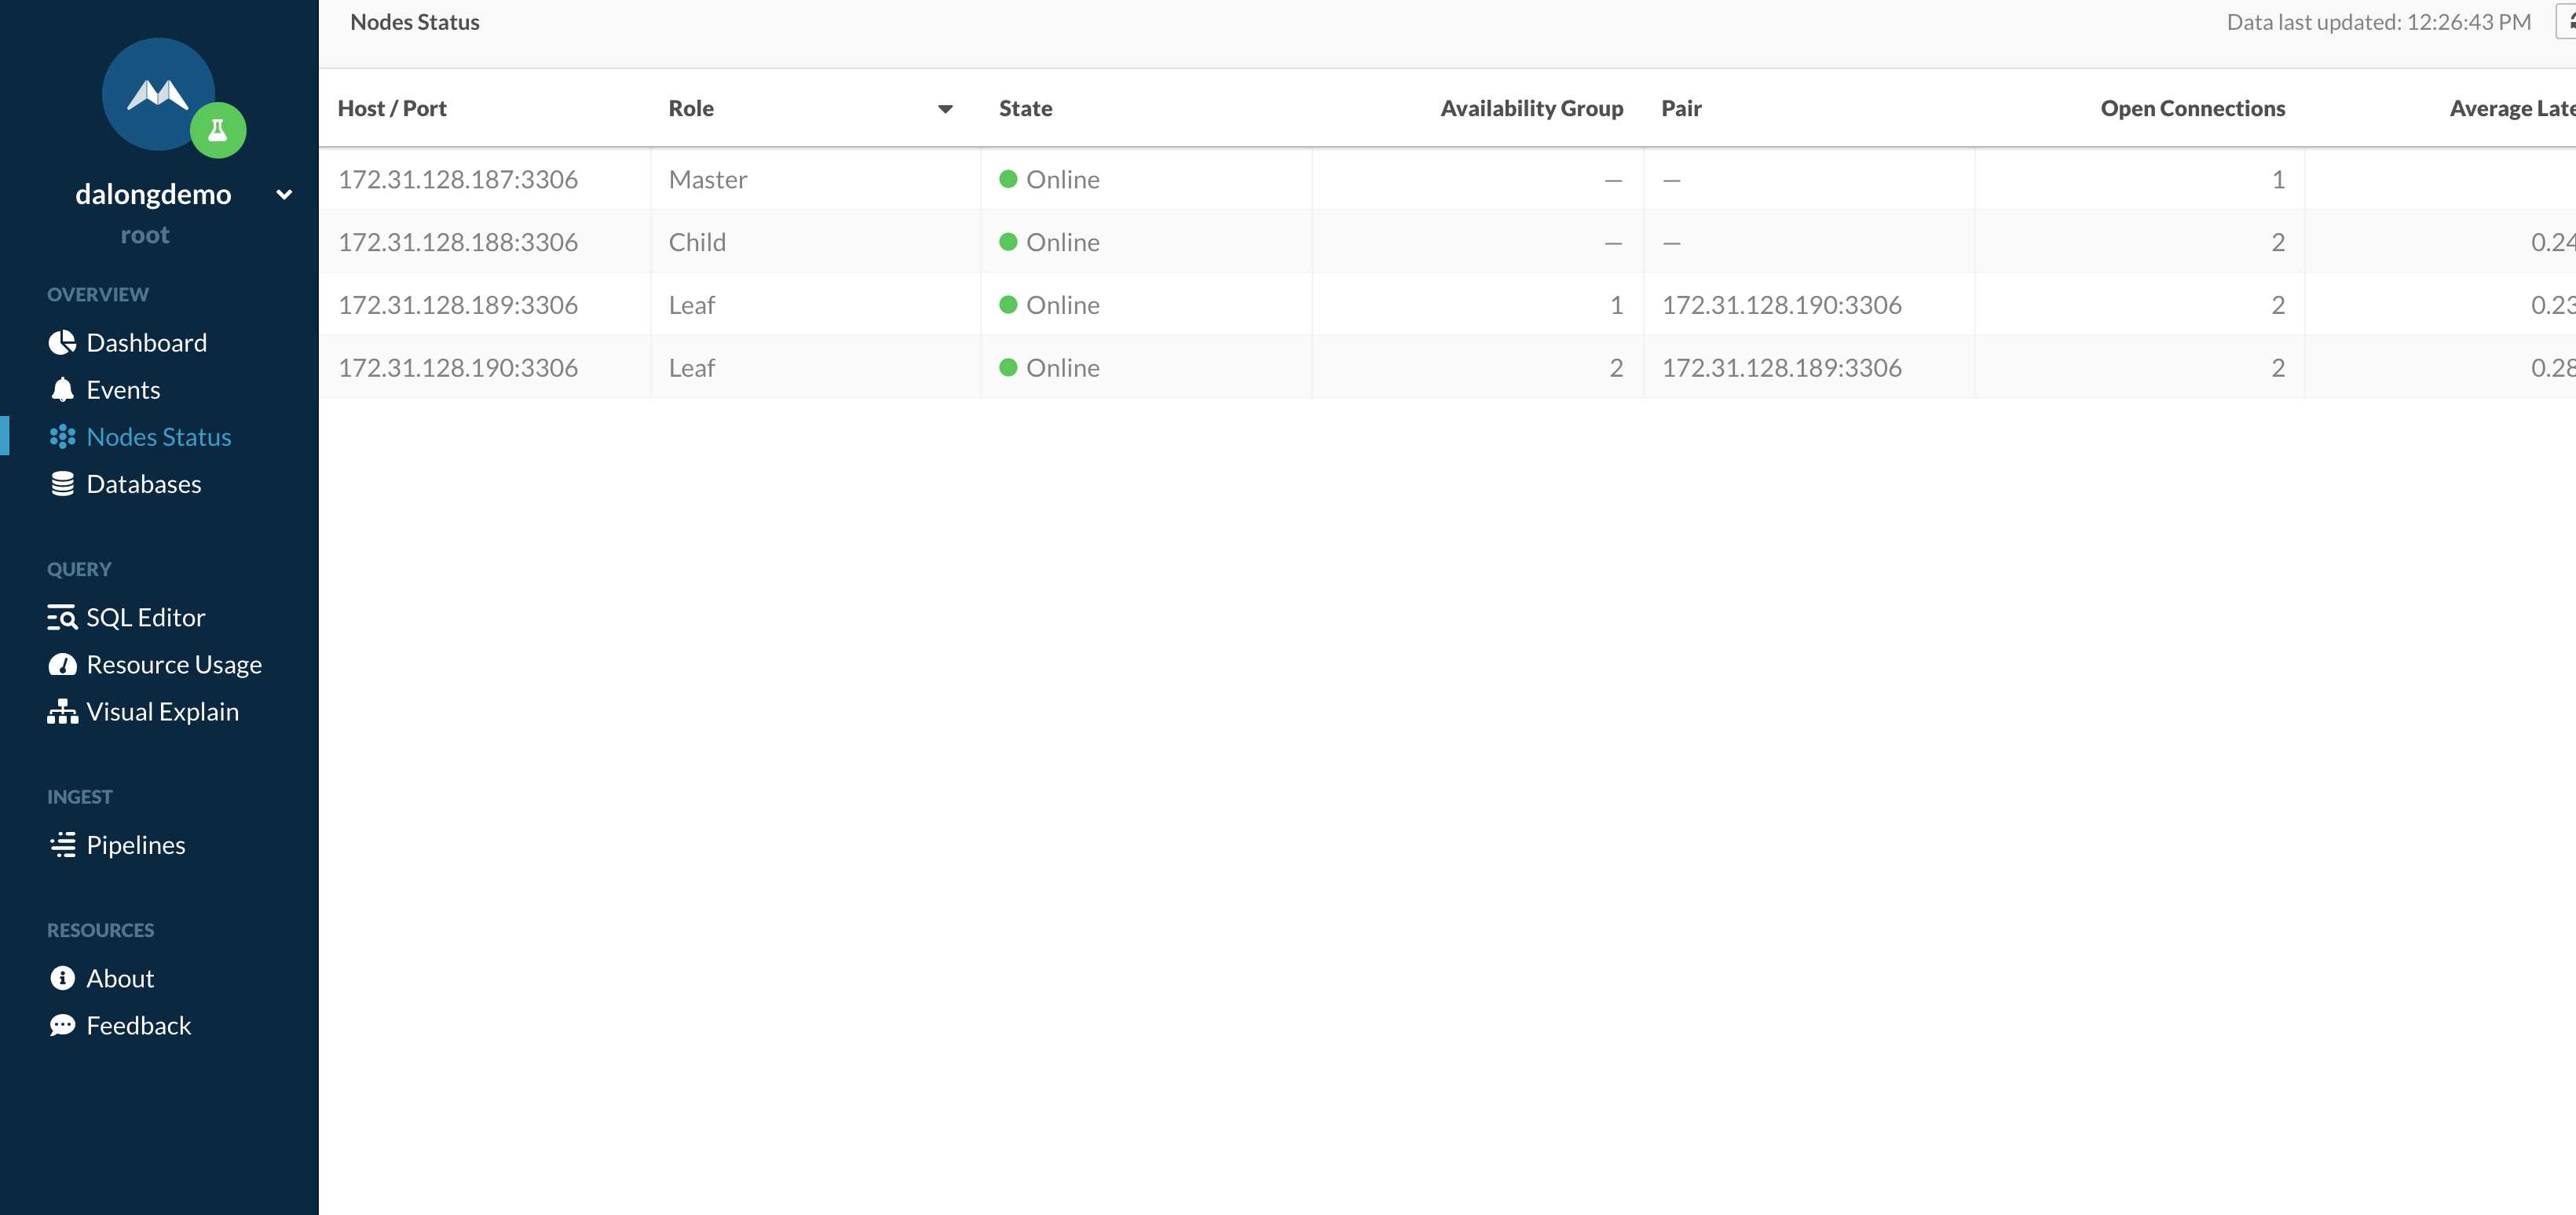Click the Master role cell
Image resolution: width=2576 pixels, height=1215 pixels.
708,179
